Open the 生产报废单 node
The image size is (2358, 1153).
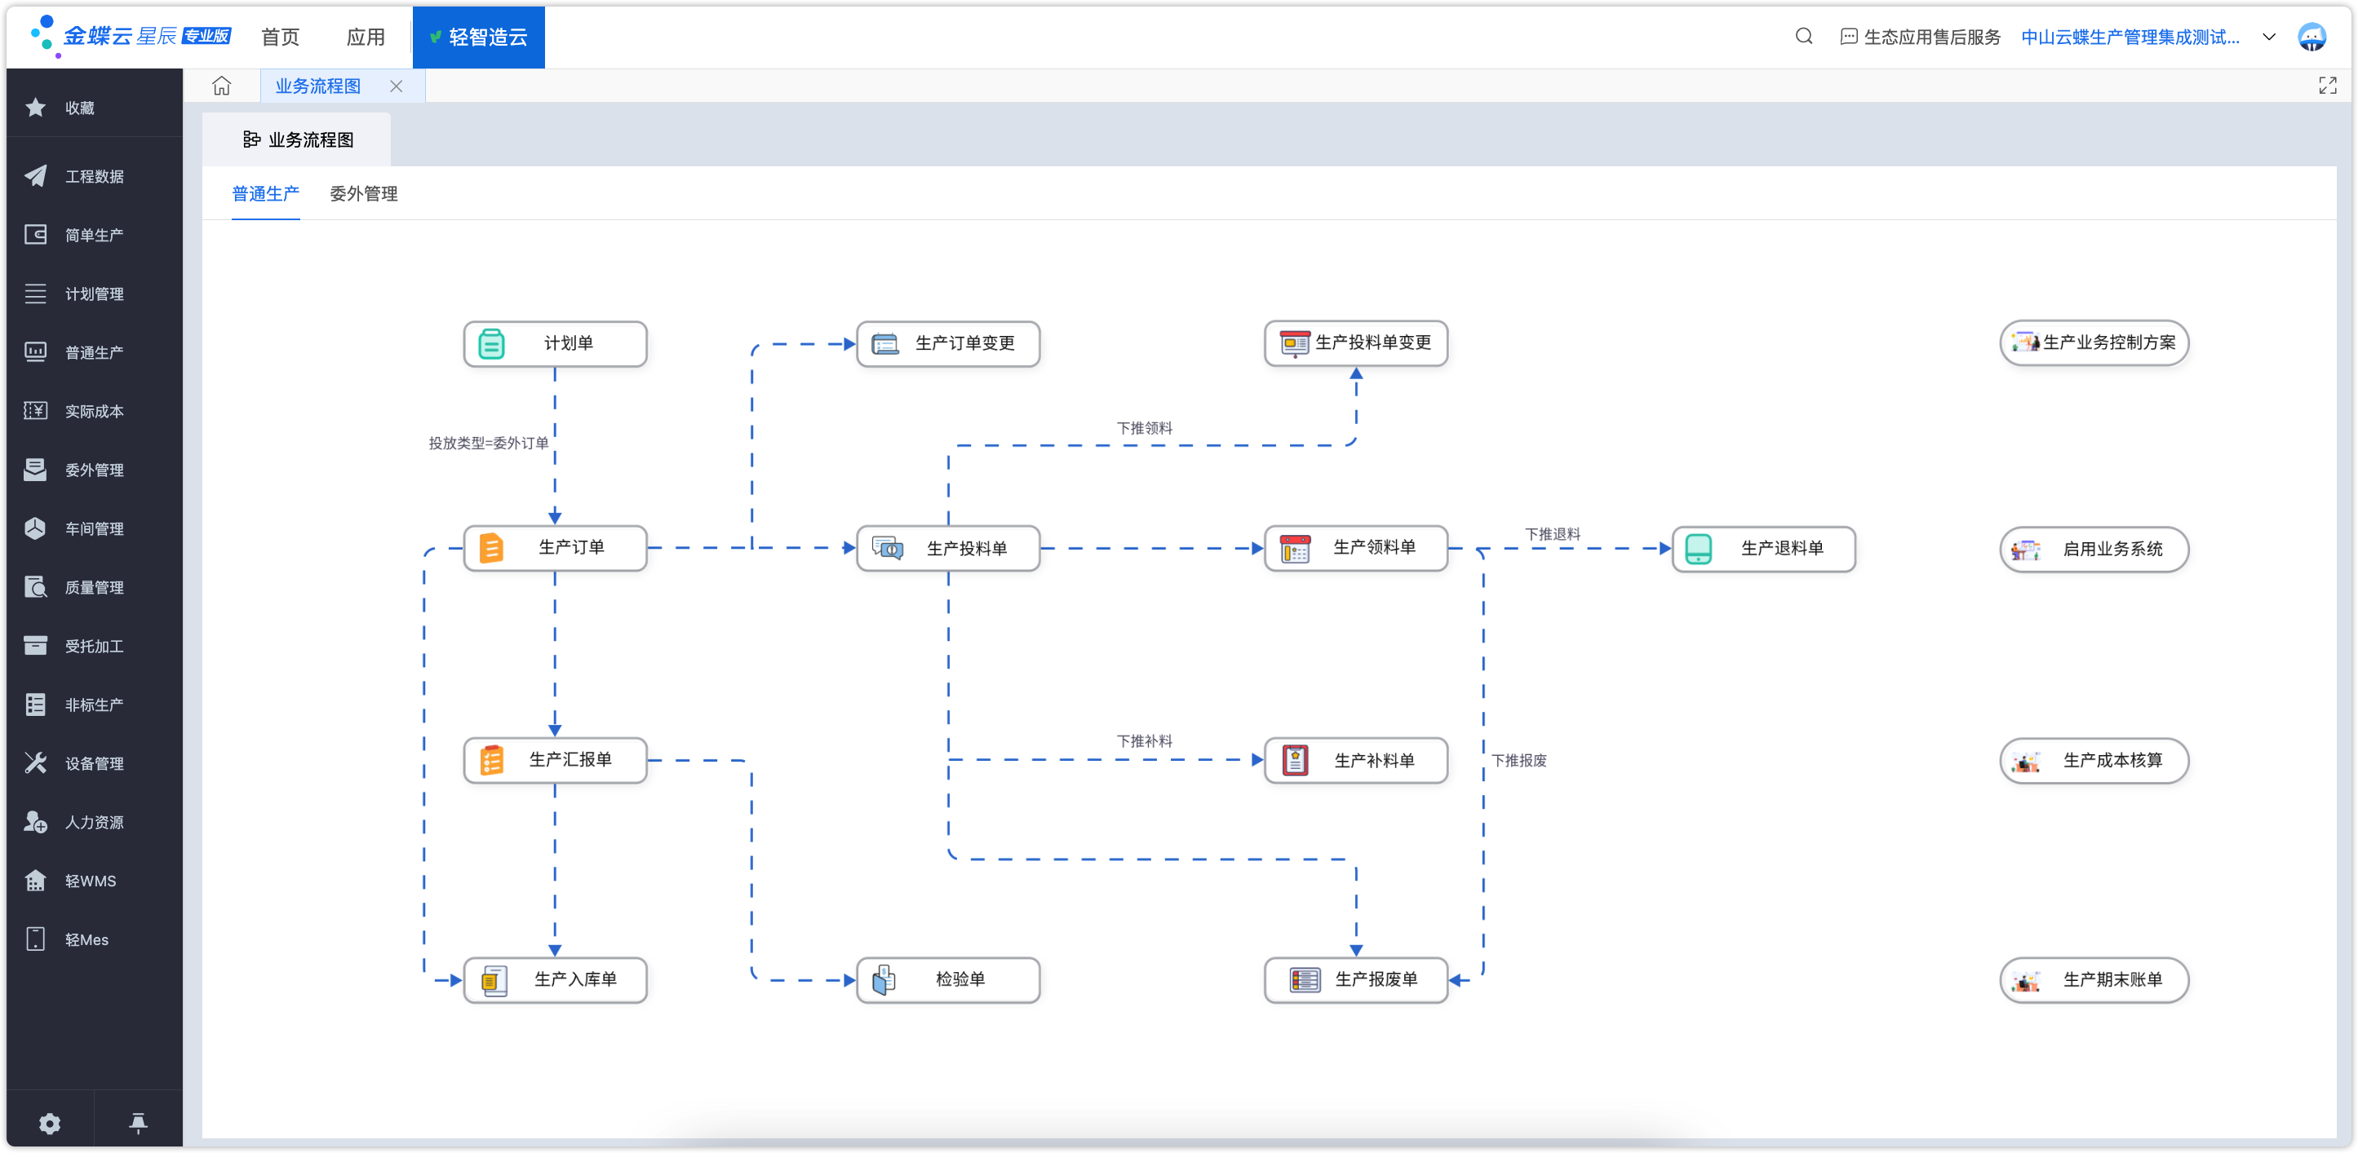click(x=1356, y=979)
